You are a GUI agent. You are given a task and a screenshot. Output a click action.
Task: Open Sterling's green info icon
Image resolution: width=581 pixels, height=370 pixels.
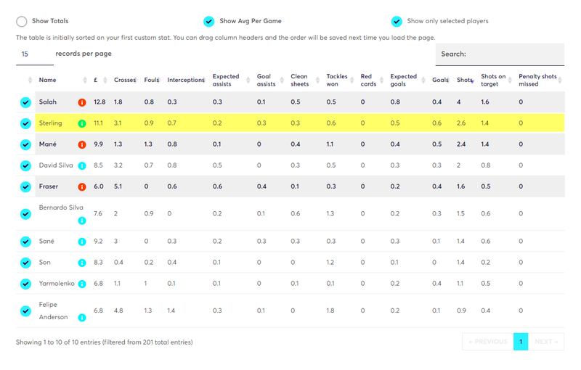point(82,123)
